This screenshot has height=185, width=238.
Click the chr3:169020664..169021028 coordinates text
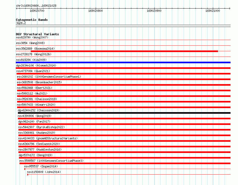[36, 6]
